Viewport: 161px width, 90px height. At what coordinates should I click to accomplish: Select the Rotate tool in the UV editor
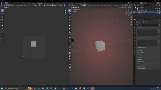[x=2, y=19]
